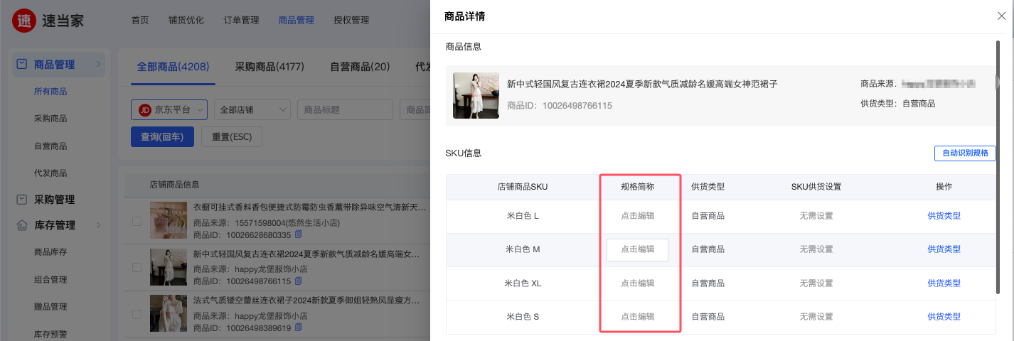This screenshot has width=1014, height=341.
Task: Click the 采购管理 sidebar icon
Action: pos(23,200)
